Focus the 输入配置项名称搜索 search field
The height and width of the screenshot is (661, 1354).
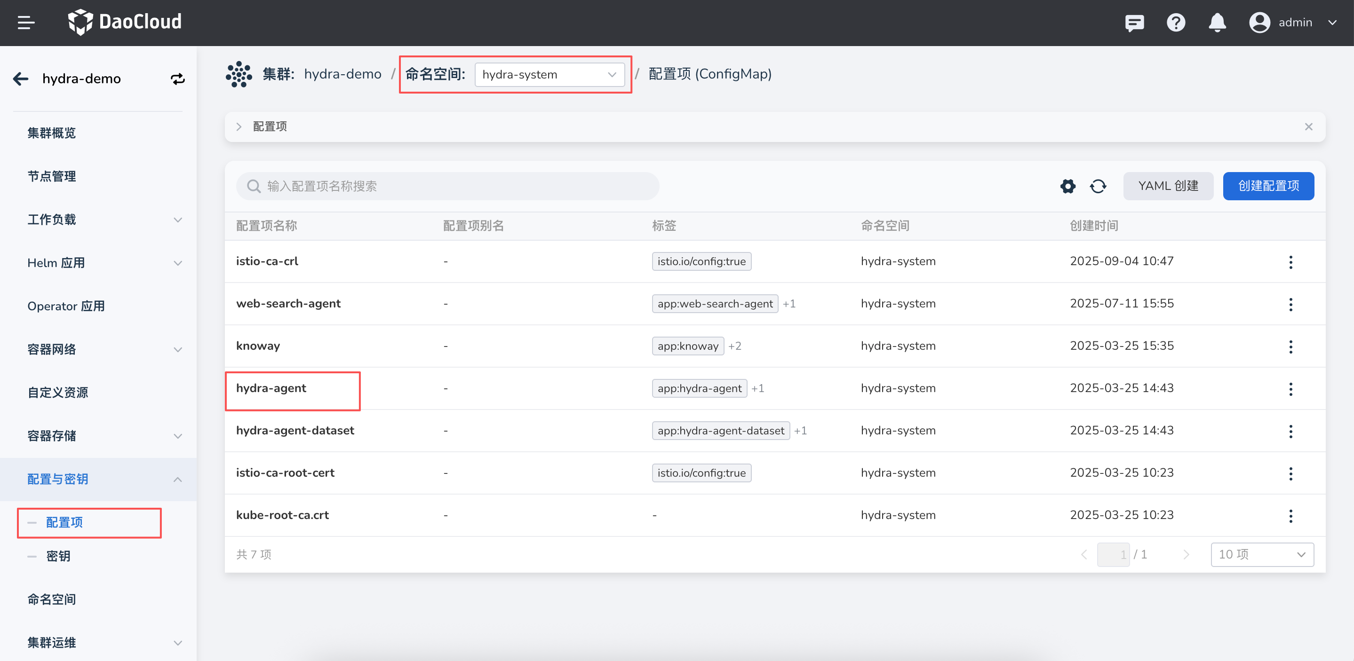(447, 186)
